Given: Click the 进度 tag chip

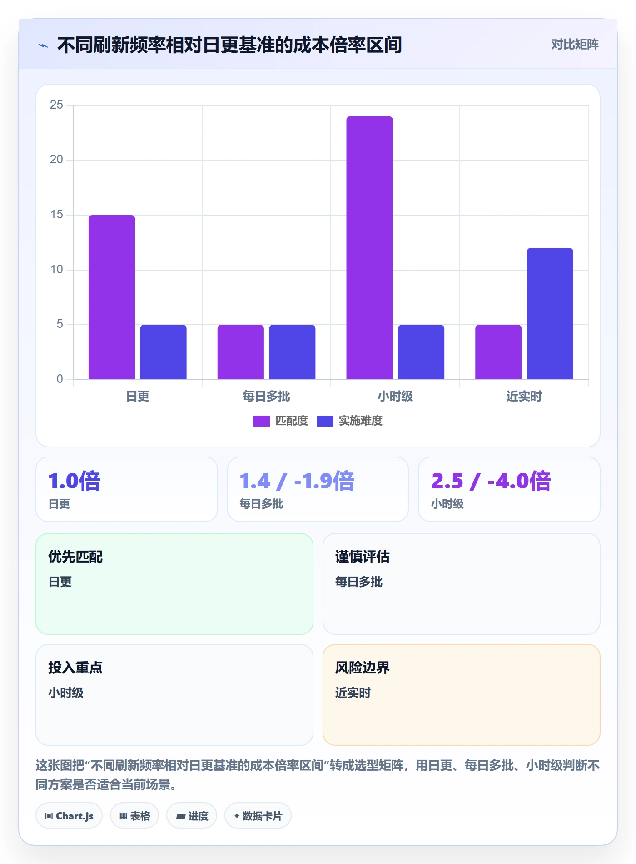Looking at the screenshot, I should pyautogui.click(x=192, y=816).
